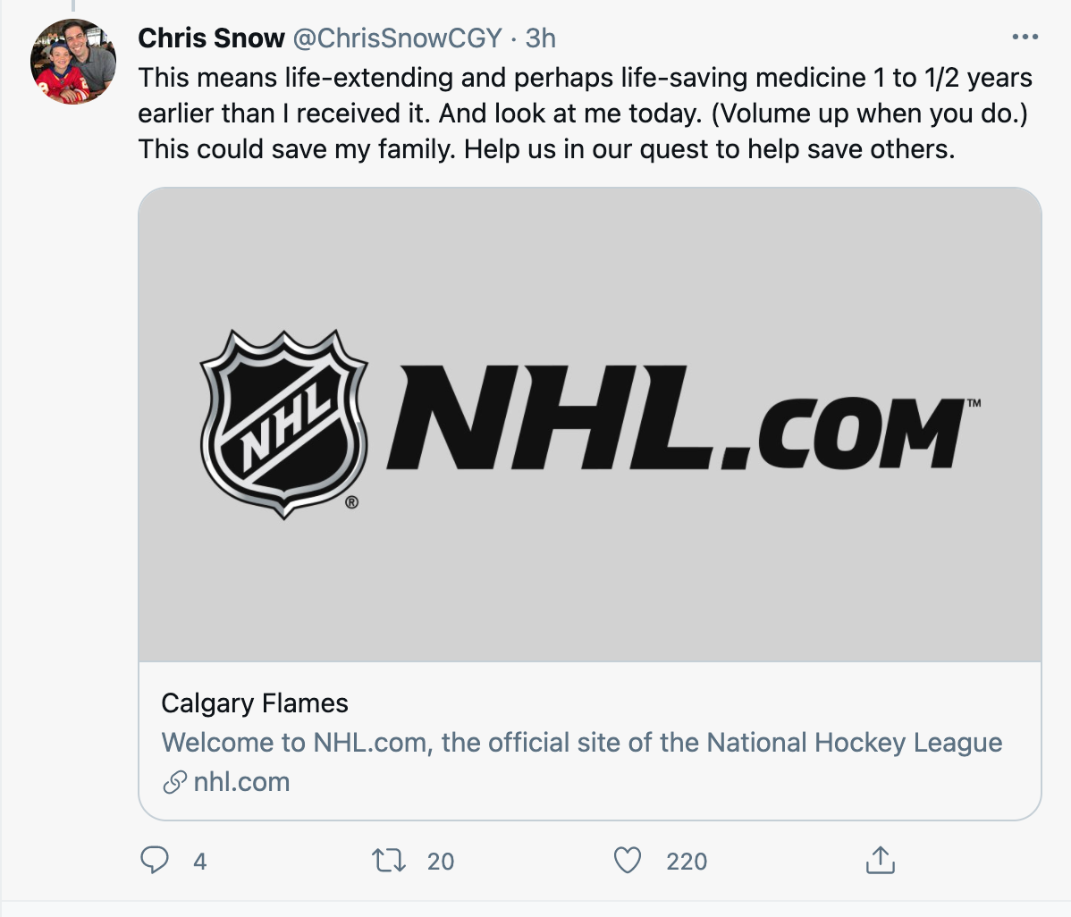The image size is (1071, 917).
Task: Click Chris Snow's profile avatar
Action: 73,62
